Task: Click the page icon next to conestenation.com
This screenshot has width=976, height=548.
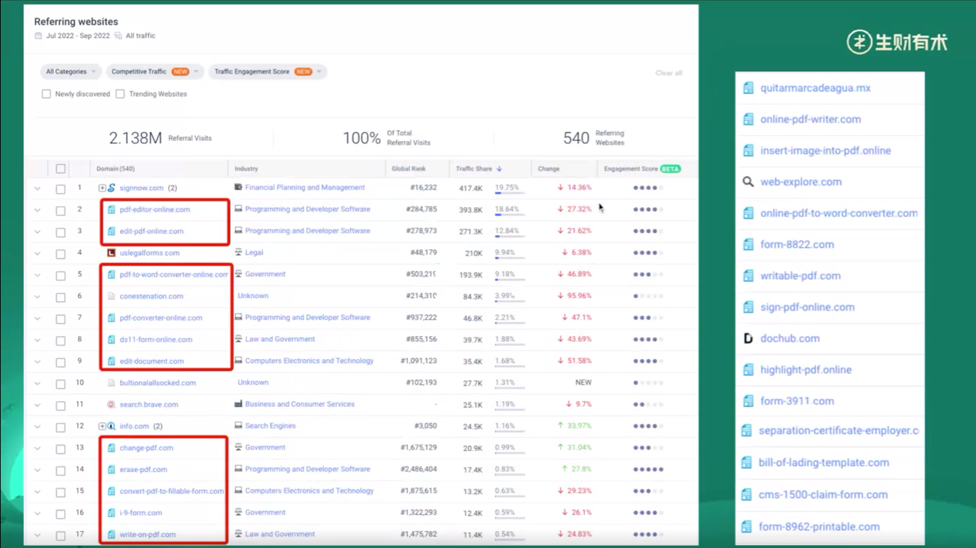Action: point(112,296)
